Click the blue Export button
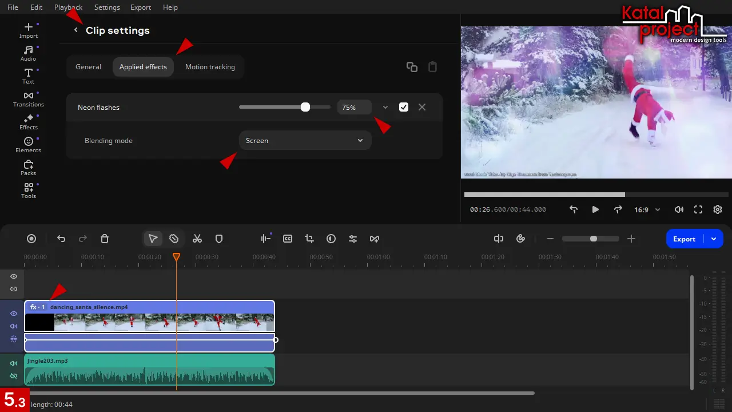The image size is (732, 412). pyautogui.click(x=684, y=239)
